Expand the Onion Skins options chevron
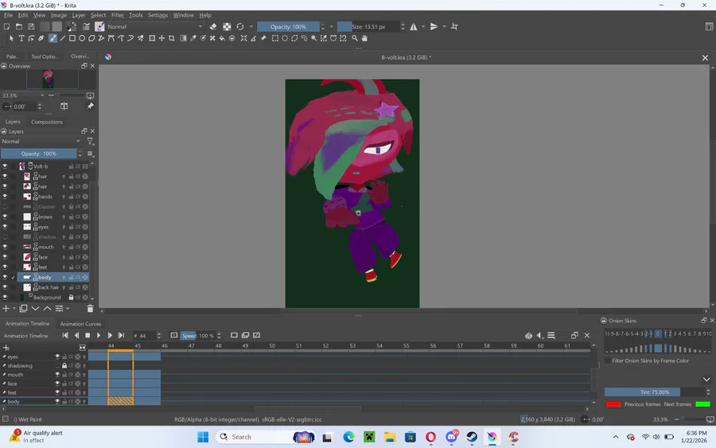Screen dimensions: 716x448 (x=706, y=380)
